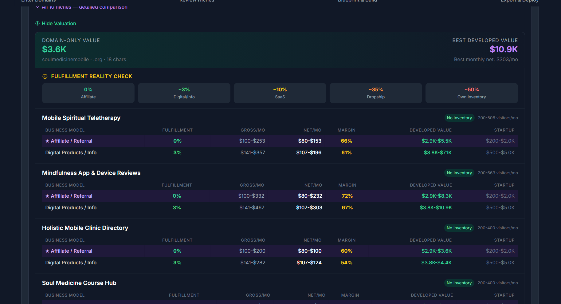Click the star icon in Mindfulness App Affiliate row
The height and width of the screenshot is (304, 561).
pos(47,196)
